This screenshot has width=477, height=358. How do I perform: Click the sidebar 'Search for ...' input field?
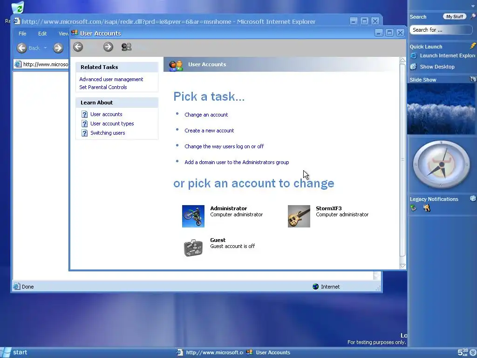point(441,30)
